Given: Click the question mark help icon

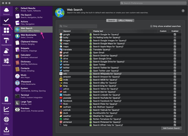Looking at the screenshot, I should pyautogui.click(x=183, y=11).
